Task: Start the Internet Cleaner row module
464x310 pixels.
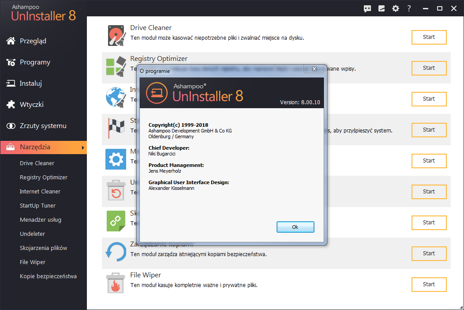Action: coord(429,98)
